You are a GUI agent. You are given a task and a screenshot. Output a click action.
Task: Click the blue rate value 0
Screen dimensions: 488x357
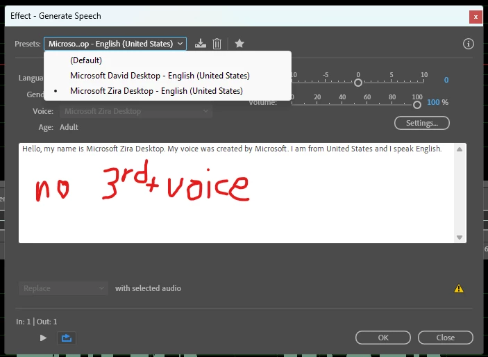(446, 80)
